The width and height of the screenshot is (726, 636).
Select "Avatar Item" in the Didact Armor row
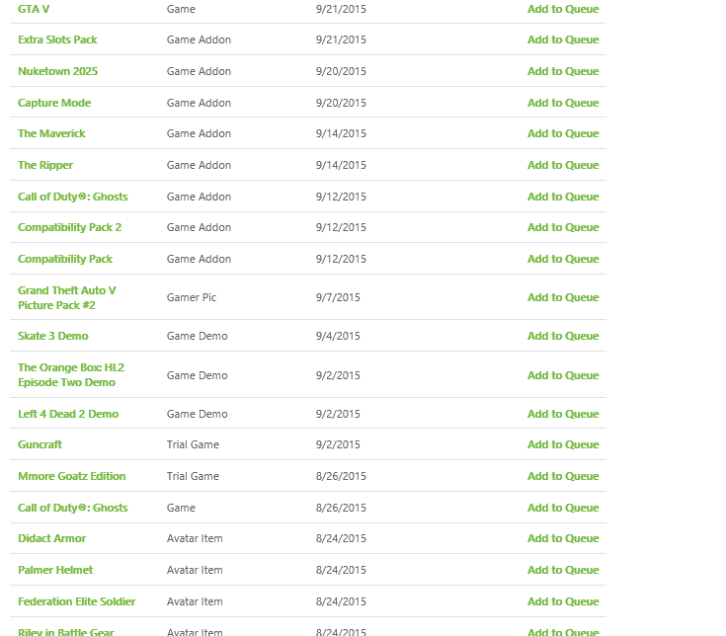[195, 538]
